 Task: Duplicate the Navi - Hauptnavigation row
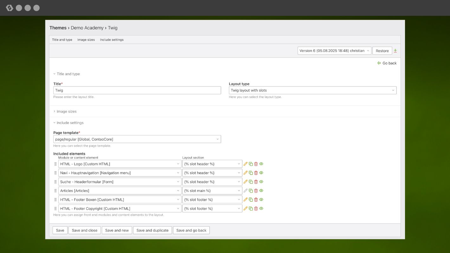click(x=251, y=173)
